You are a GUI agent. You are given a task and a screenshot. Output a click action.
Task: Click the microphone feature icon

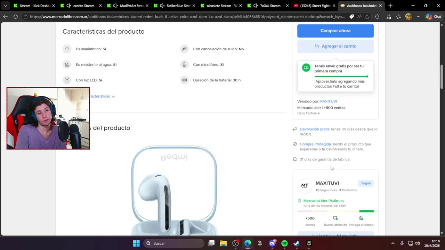coord(184,65)
